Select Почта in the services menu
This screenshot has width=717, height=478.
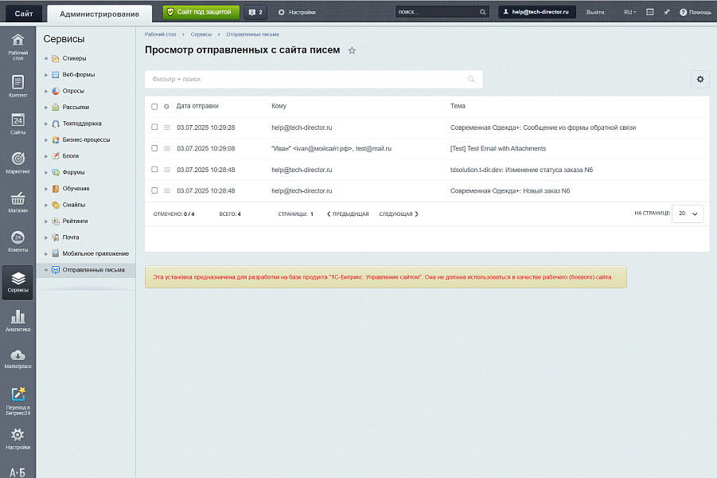71,237
